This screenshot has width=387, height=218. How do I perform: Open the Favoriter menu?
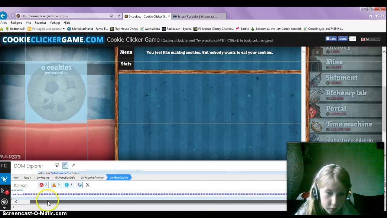(x=41, y=23)
